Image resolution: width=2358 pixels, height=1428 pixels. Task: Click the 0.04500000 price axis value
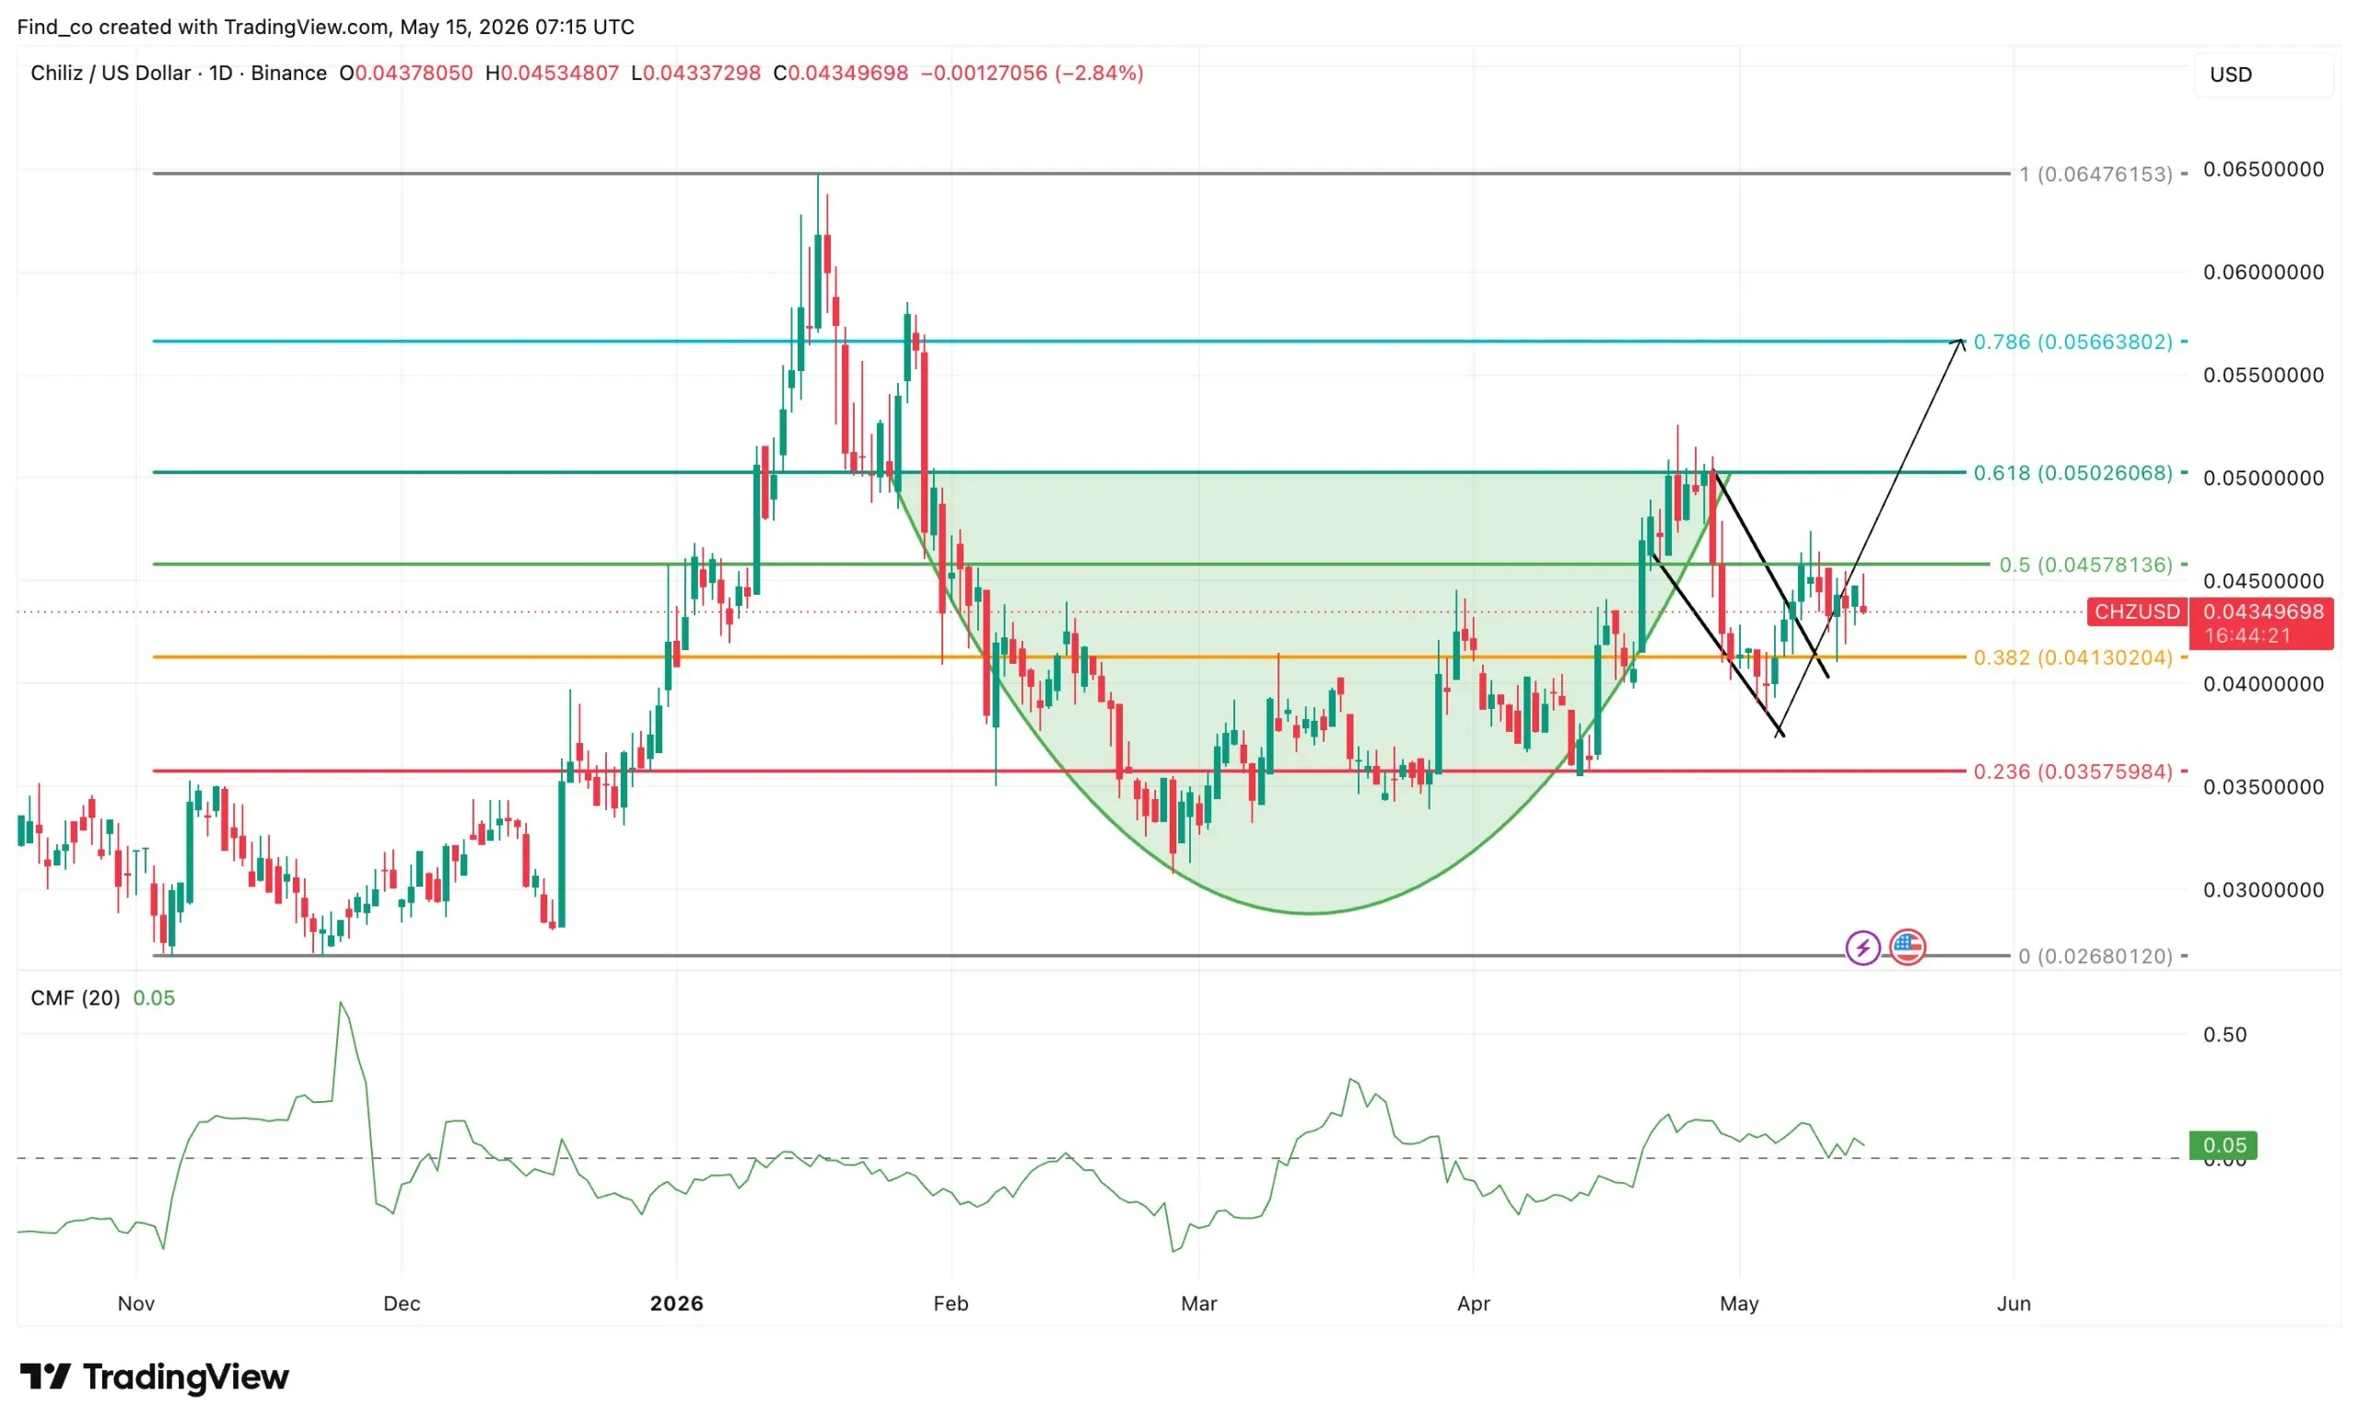tap(2263, 581)
